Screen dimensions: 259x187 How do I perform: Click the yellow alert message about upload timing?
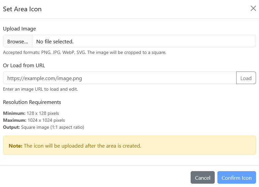(x=83, y=146)
